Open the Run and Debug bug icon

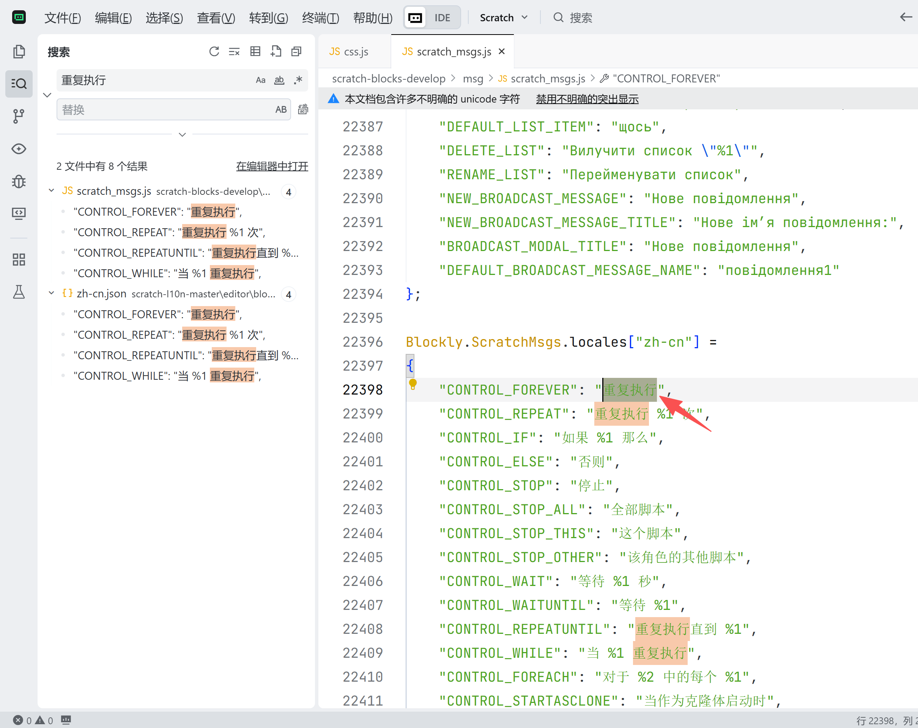19,182
